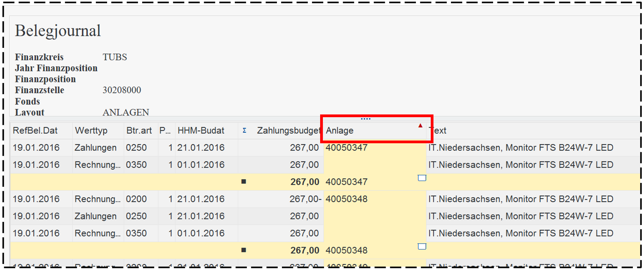Screen dimensions: 643x269
Task: Click the sigma totals icon in header
Action: coord(244,131)
